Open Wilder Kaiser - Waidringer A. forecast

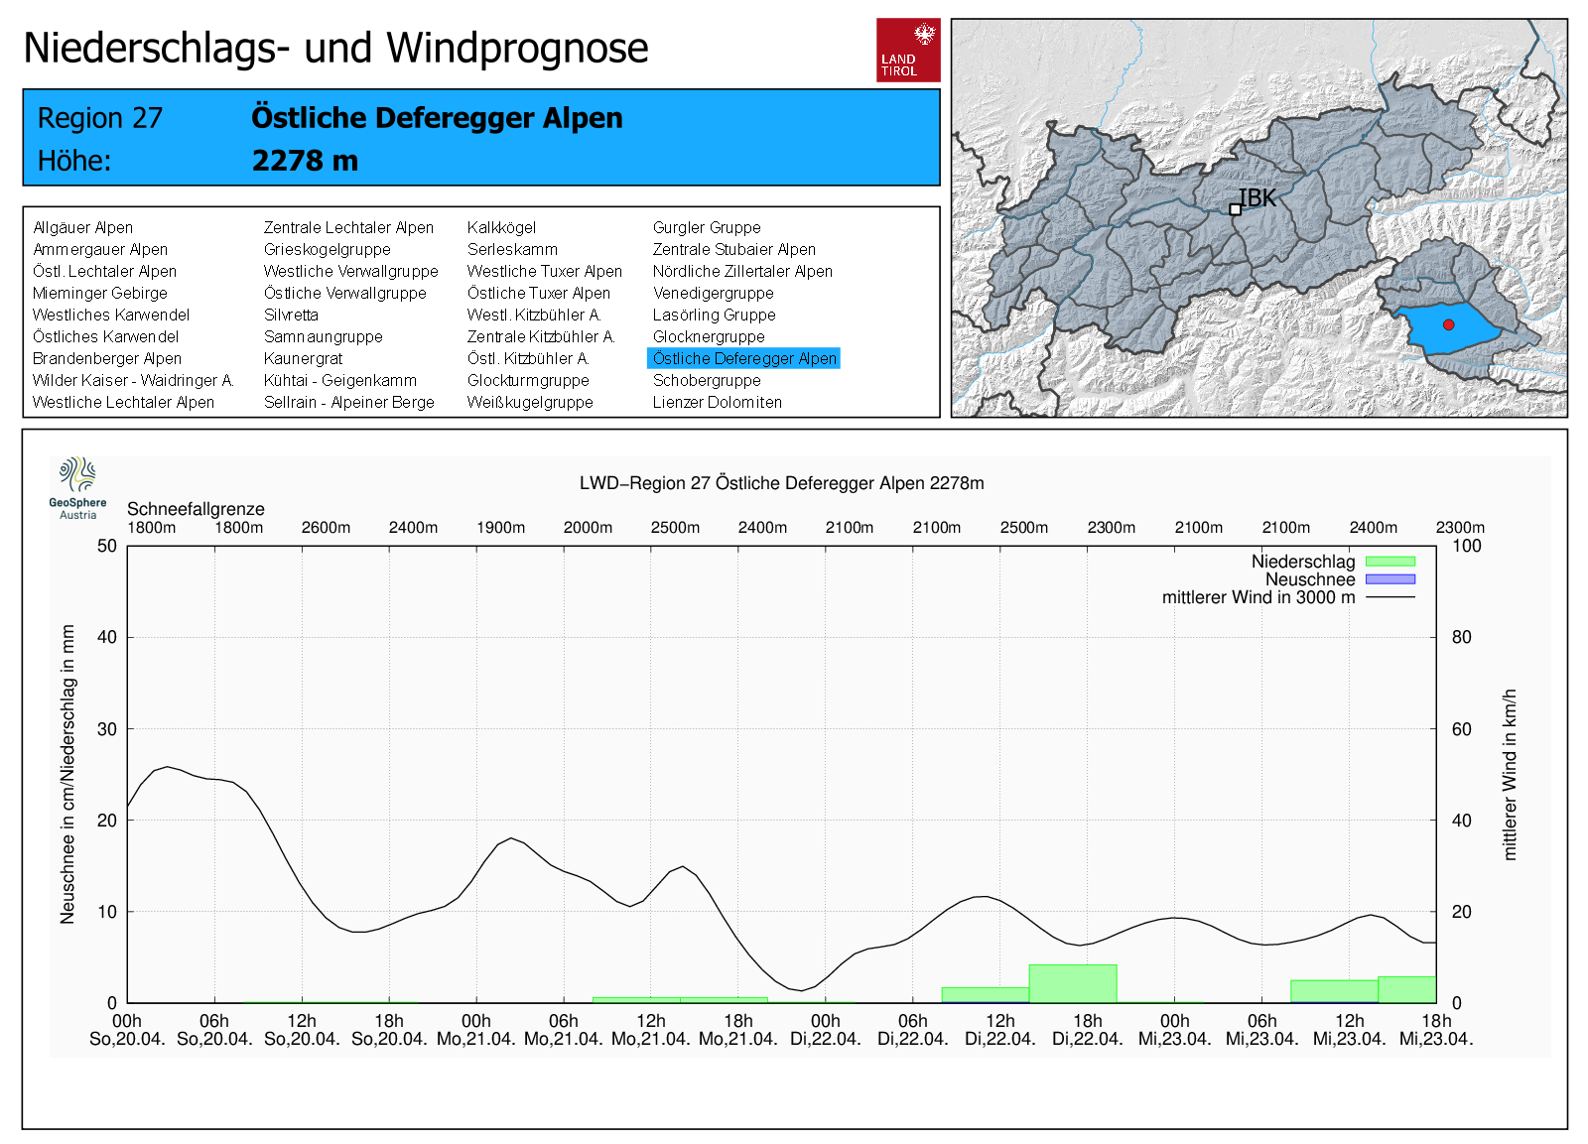(x=132, y=380)
